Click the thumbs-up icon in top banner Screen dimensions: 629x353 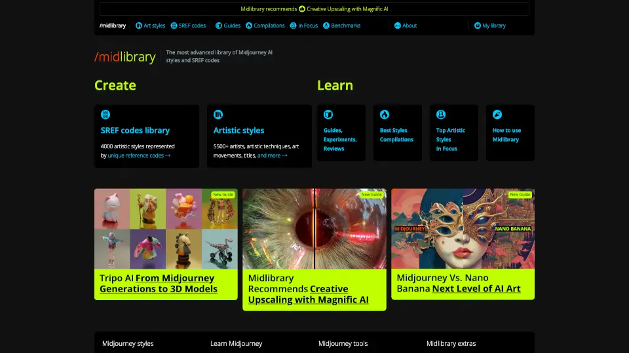(x=302, y=8)
